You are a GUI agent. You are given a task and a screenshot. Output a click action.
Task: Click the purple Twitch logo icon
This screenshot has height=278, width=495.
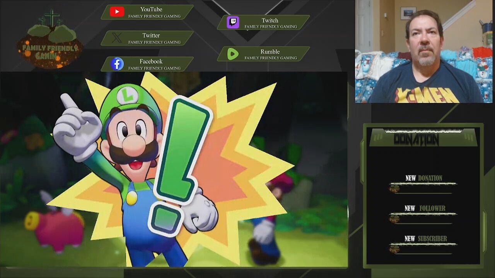pyautogui.click(x=233, y=22)
